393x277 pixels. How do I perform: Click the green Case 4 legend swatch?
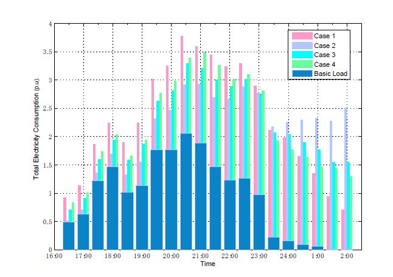(x=302, y=64)
